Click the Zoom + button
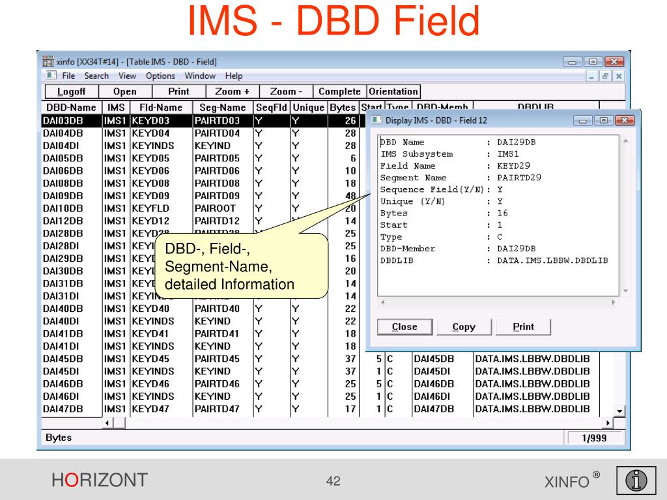Screen dimensions: 667x500 pos(233,91)
